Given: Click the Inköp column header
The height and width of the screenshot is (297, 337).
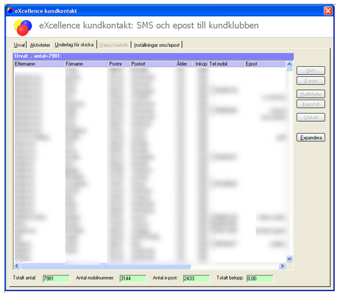Looking at the screenshot, I should (x=200, y=64).
